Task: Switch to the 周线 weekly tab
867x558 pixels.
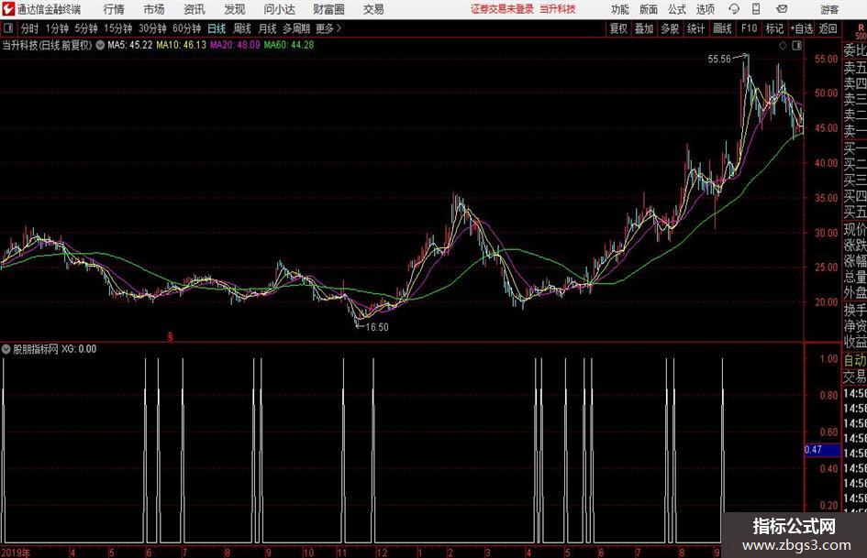Action: [x=242, y=28]
